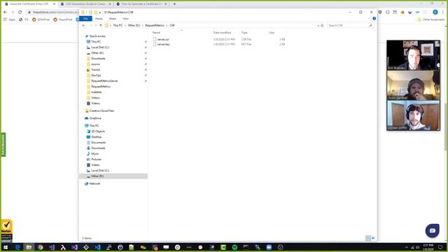Go back in Chrome browser
Image resolution: width=448 pixels, height=252 pixels.
(x=5, y=13)
